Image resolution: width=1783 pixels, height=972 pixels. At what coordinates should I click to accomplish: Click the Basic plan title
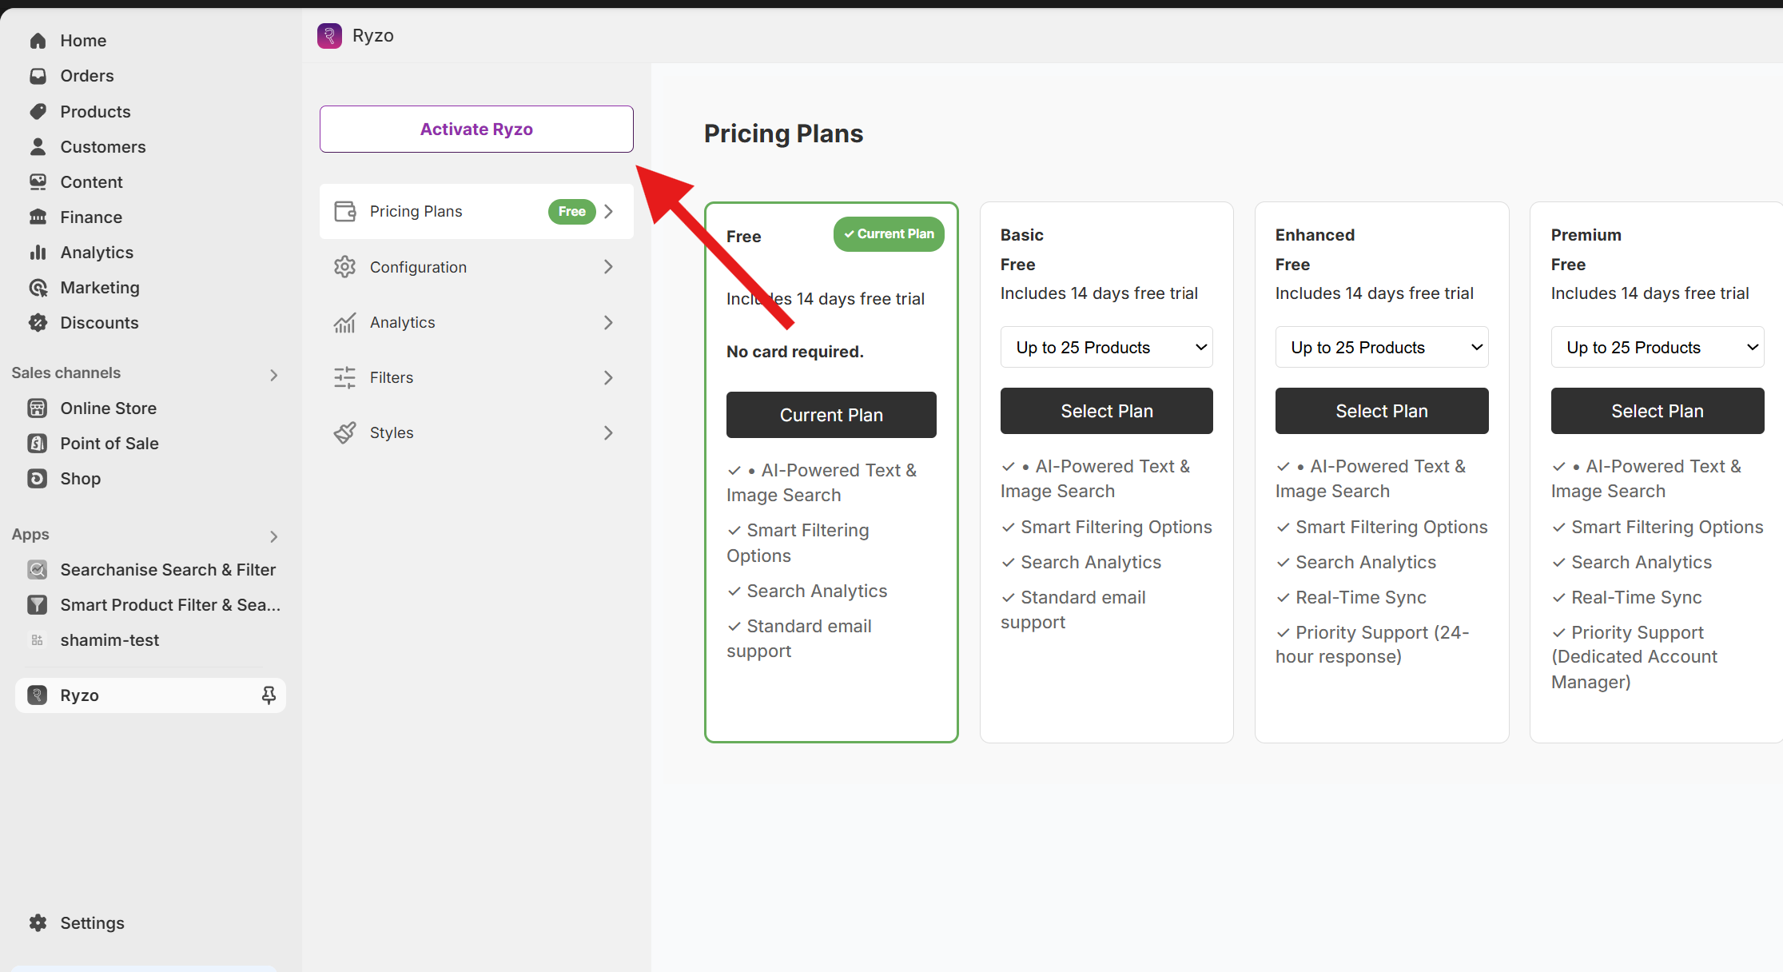pos(1022,235)
